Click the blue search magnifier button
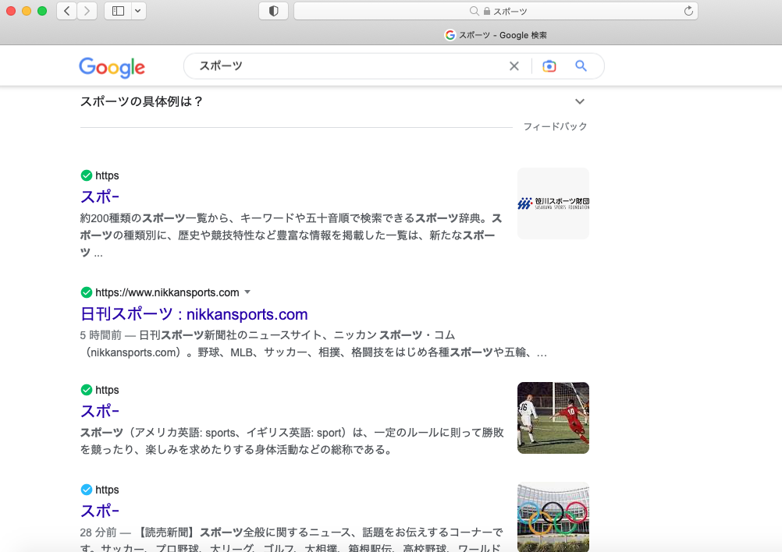The width and height of the screenshot is (782, 552). pos(581,65)
